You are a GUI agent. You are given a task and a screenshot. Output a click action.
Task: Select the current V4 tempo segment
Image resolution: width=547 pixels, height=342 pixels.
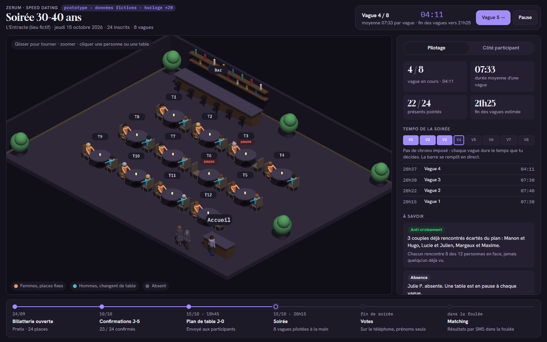(459, 140)
